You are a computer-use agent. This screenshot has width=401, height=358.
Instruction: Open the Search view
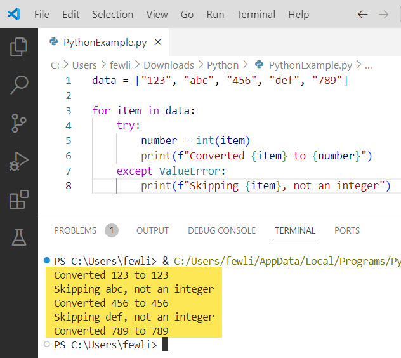click(19, 85)
